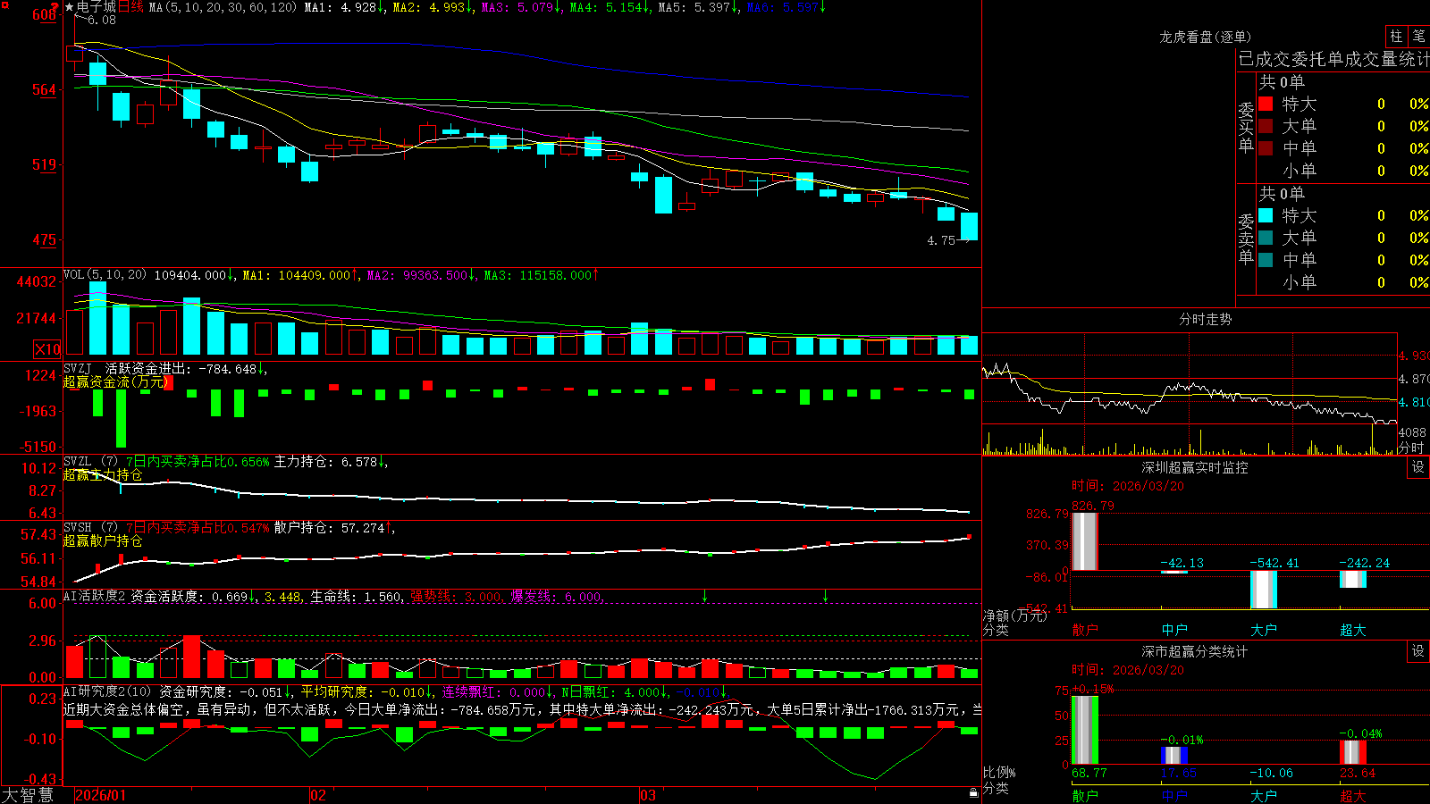Click the AI研究度2(10) indicator label
This screenshot has width=1430, height=804.
click(107, 691)
